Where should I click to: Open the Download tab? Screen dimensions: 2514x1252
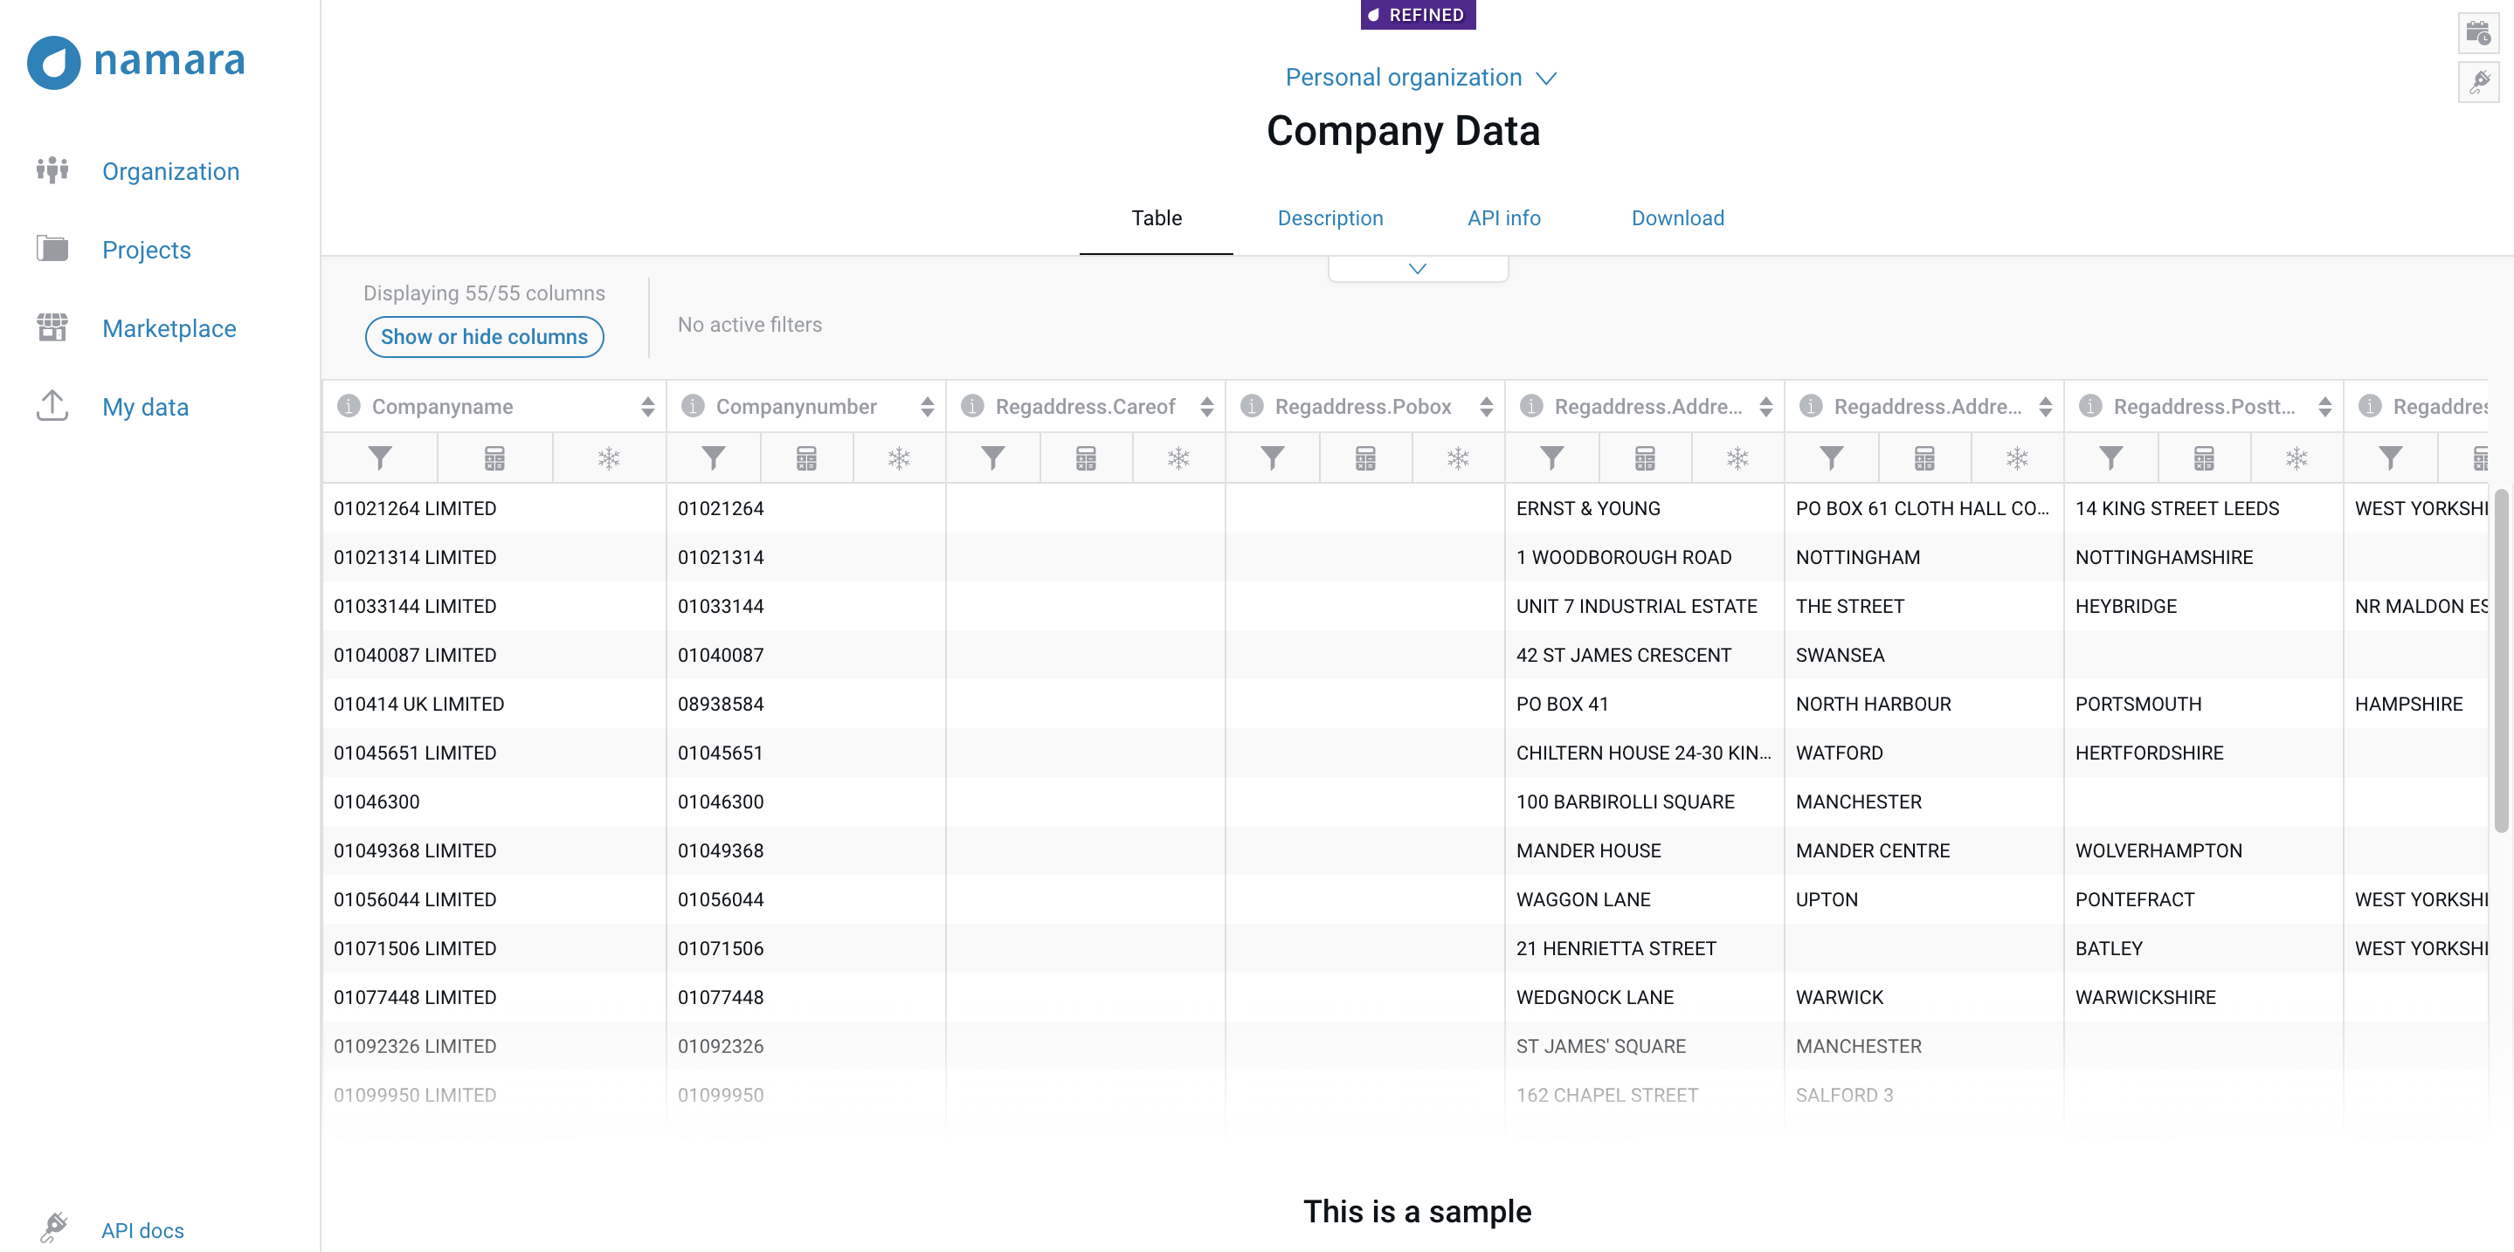pyautogui.click(x=1676, y=218)
